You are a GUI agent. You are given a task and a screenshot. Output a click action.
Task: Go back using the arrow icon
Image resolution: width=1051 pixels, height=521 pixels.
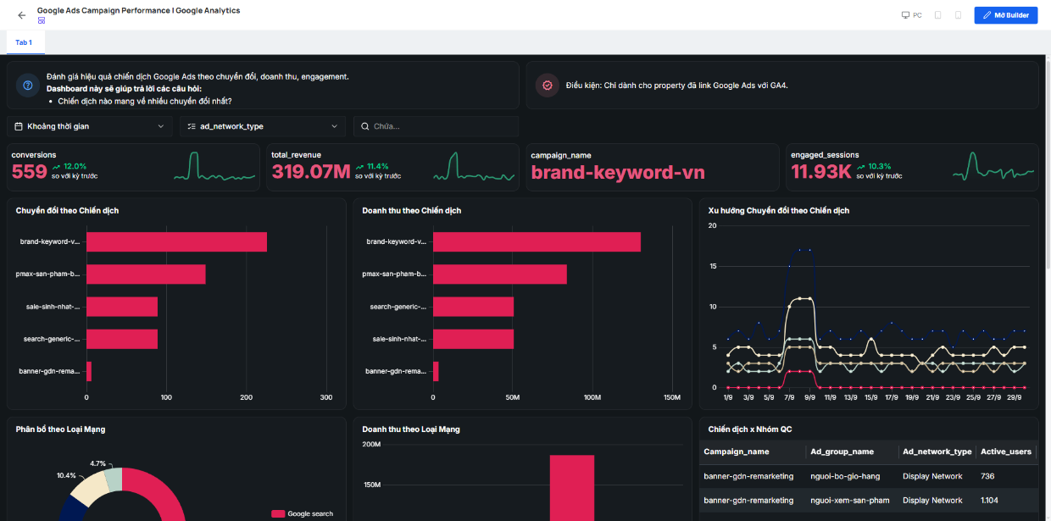pos(22,15)
